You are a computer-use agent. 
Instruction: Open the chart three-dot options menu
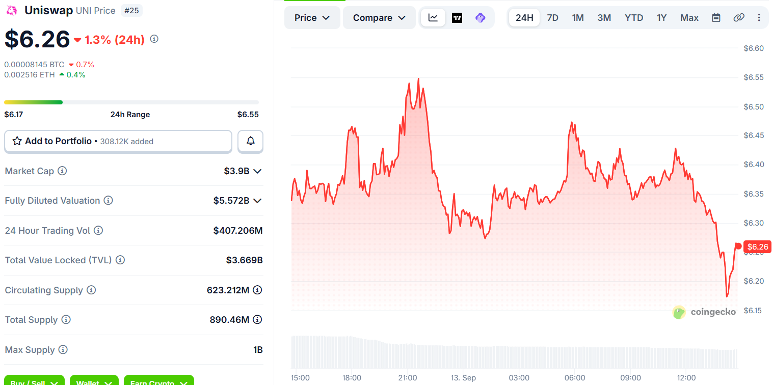pos(759,18)
